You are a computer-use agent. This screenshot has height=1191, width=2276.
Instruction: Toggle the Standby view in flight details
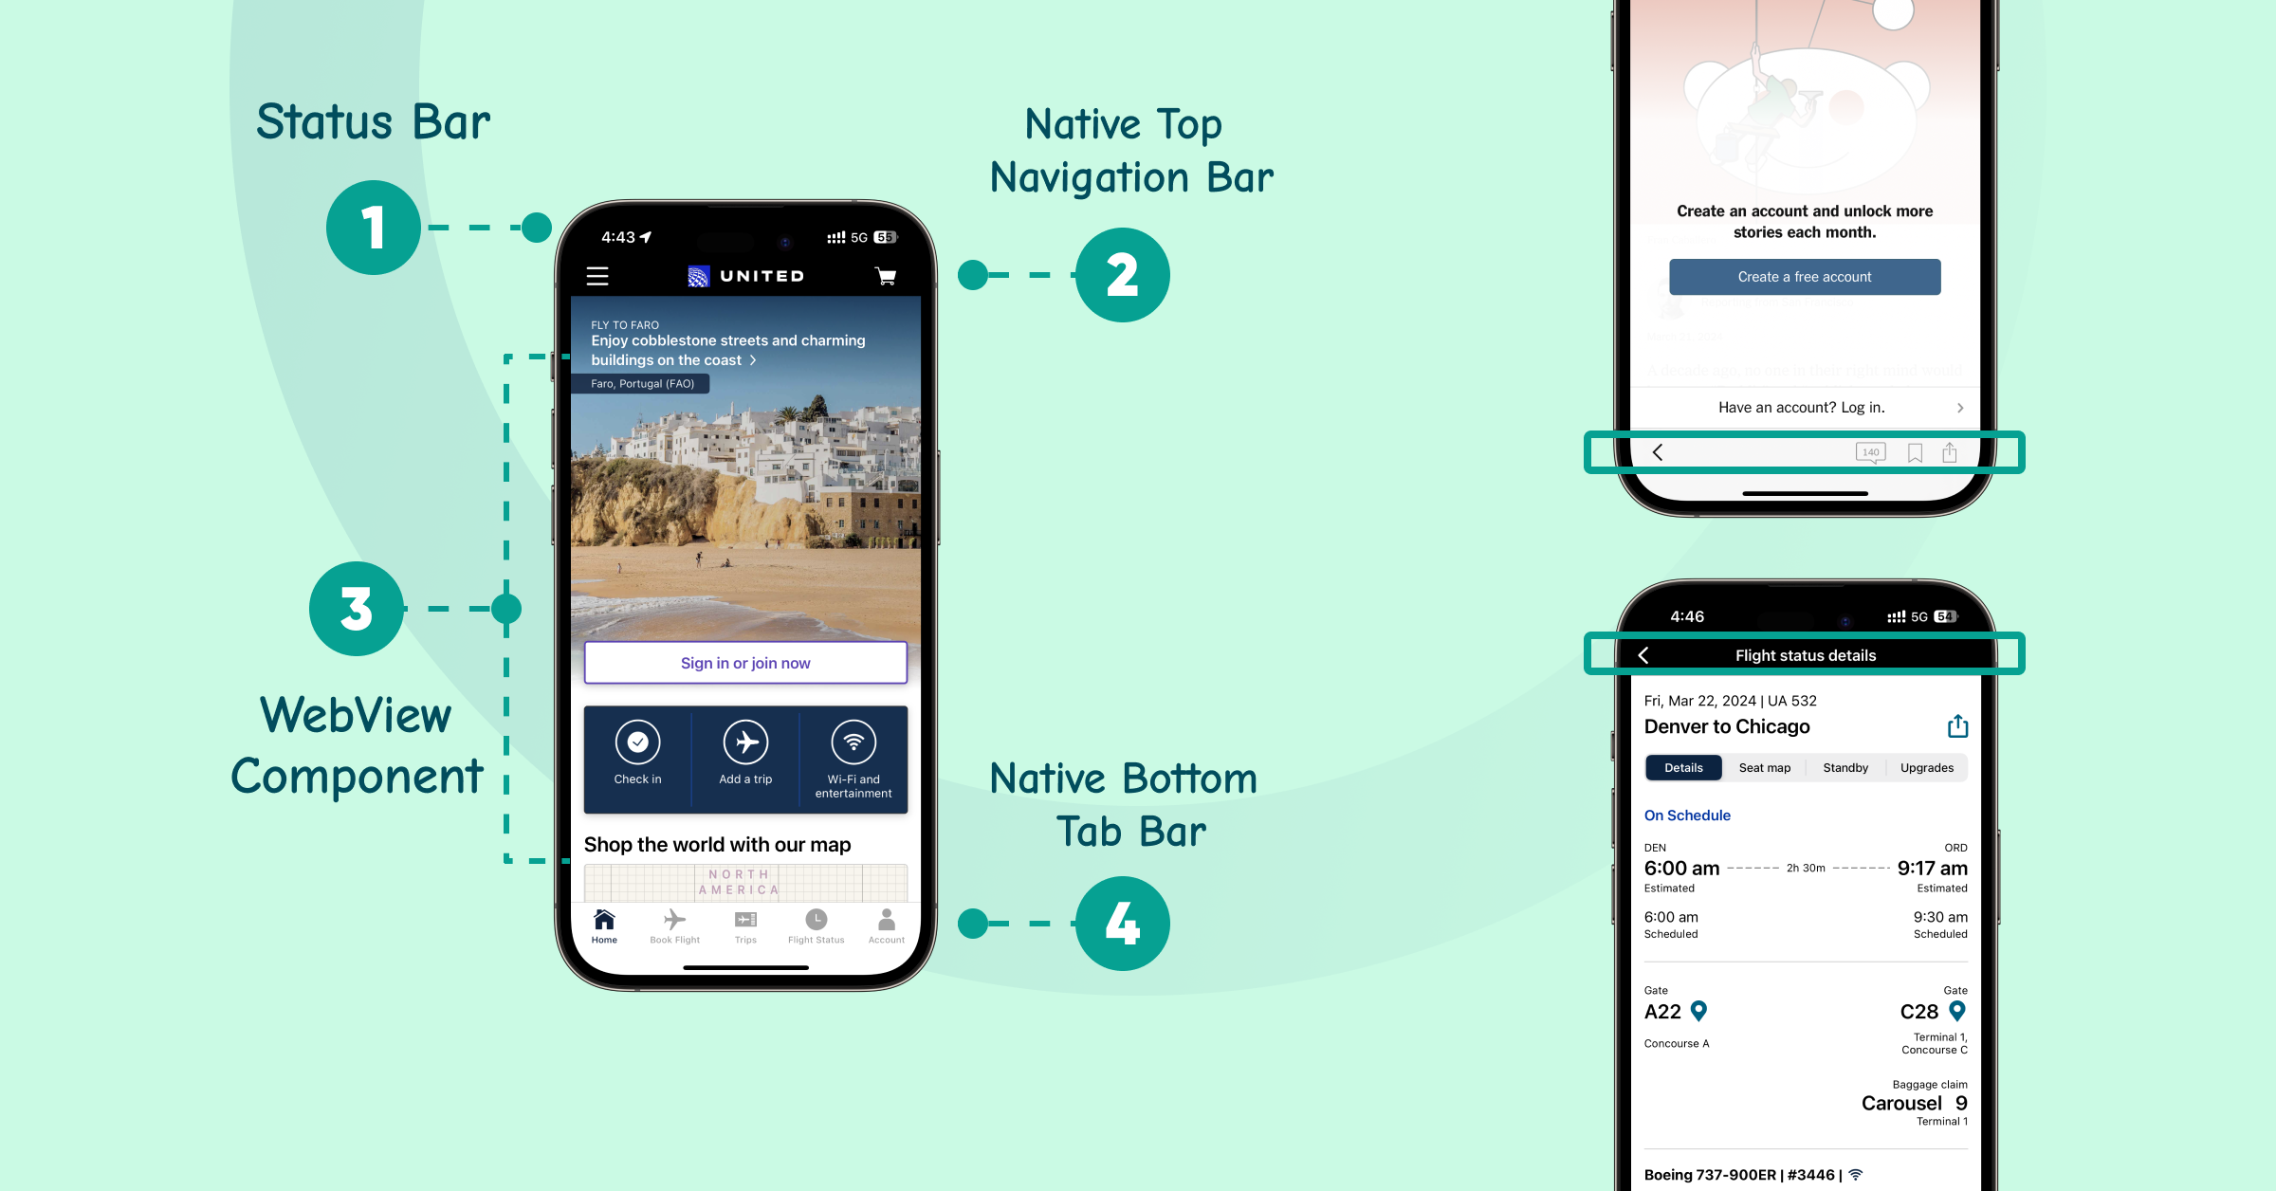(x=1844, y=766)
